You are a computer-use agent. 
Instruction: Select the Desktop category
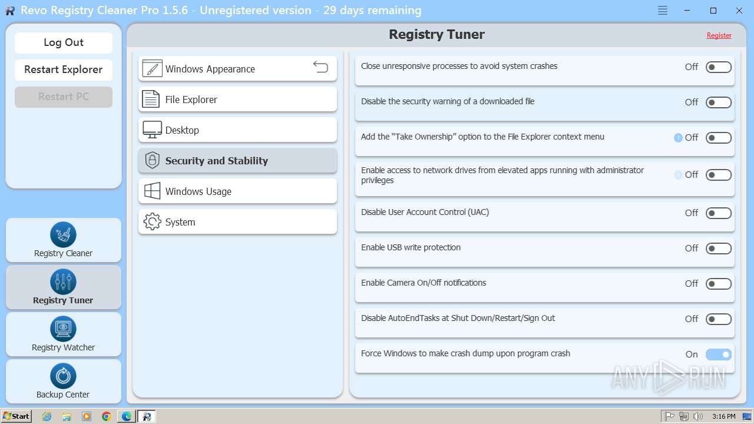(x=237, y=130)
